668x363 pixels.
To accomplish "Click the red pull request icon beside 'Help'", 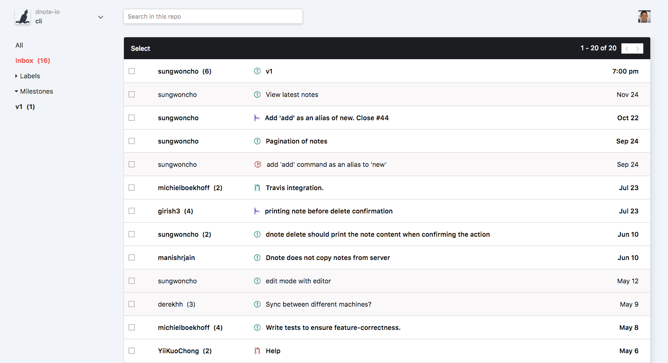I will click(257, 351).
